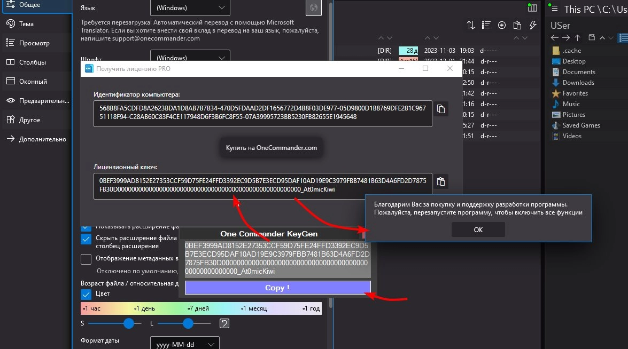This screenshot has height=349, width=628.
Task: Click the Videos film icon
Action: coord(555,136)
